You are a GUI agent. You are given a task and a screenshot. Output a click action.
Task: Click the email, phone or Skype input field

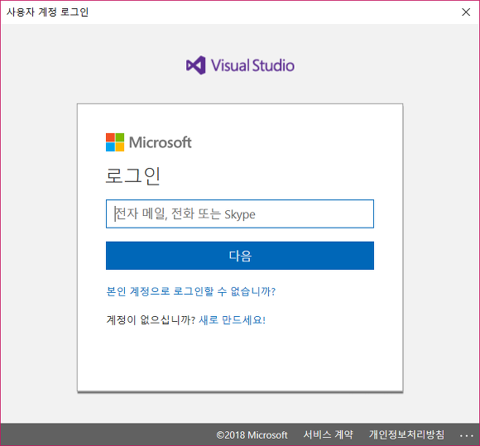[240, 213]
